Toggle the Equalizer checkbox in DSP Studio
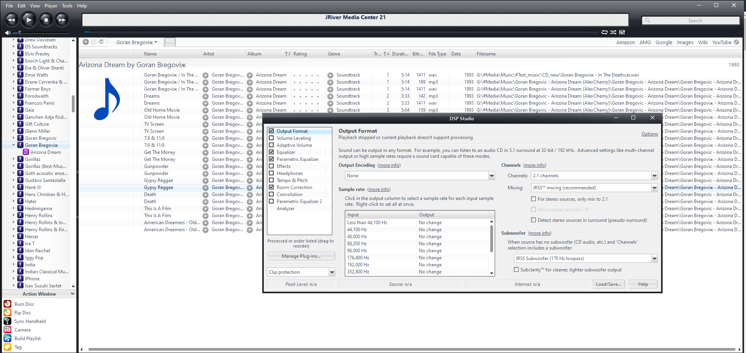This screenshot has height=353, width=746. pos(271,152)
